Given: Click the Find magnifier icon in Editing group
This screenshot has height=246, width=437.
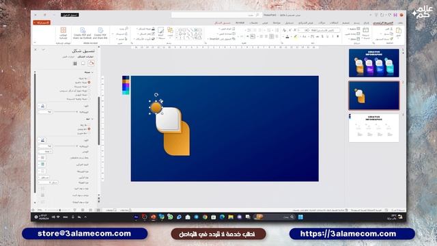Looking at the screenshot, I should click(x=126, y=29).
